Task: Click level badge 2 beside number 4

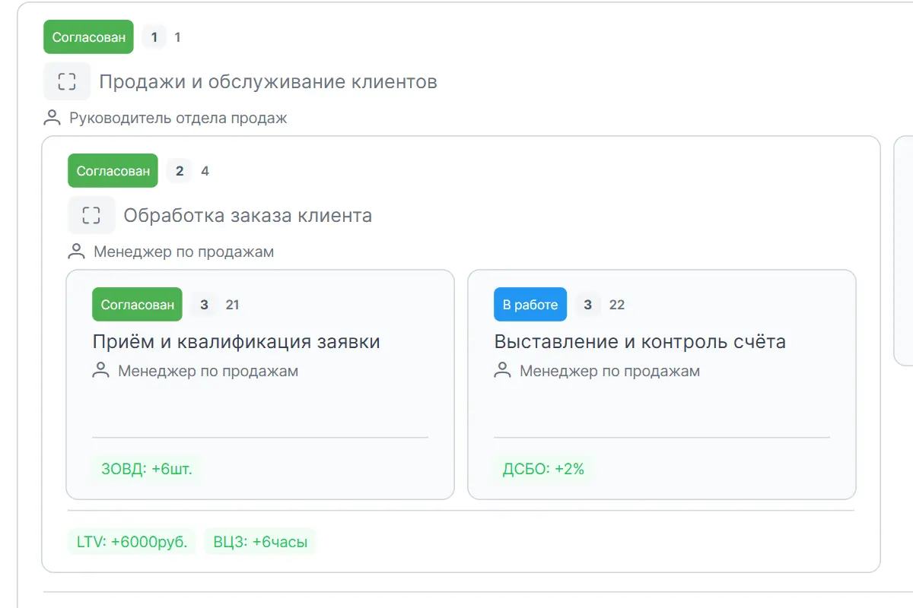Action: [x=179, y=171]
